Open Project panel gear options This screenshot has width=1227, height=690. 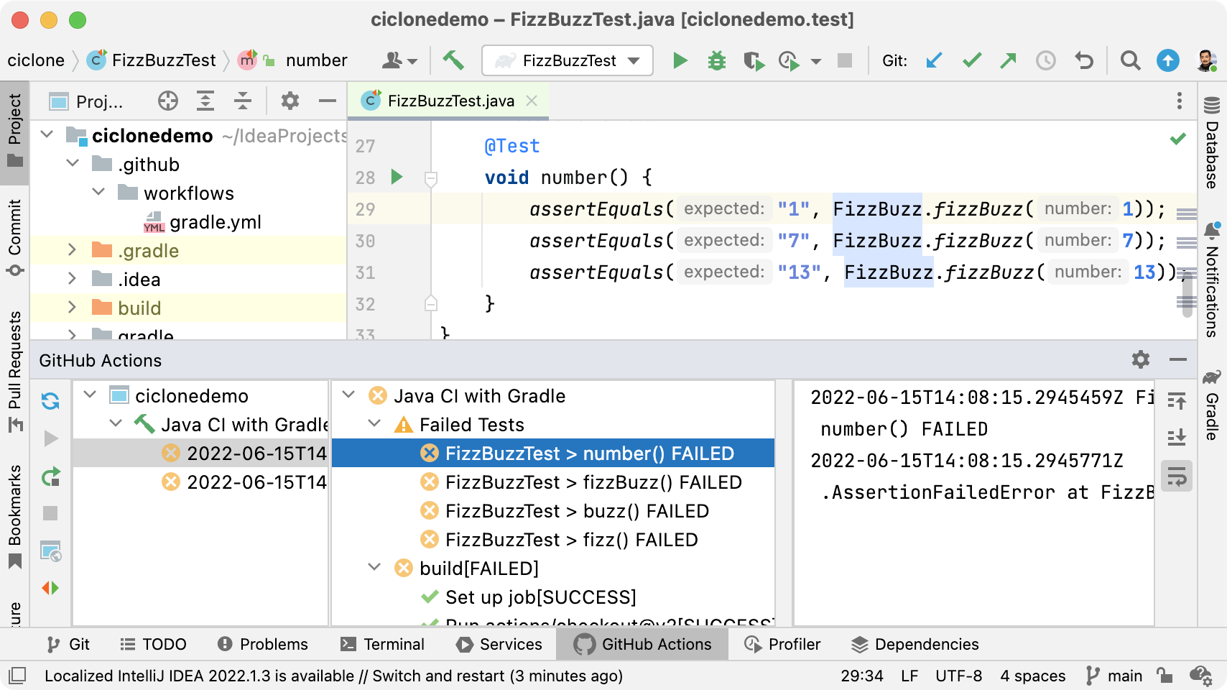(290, 101)
